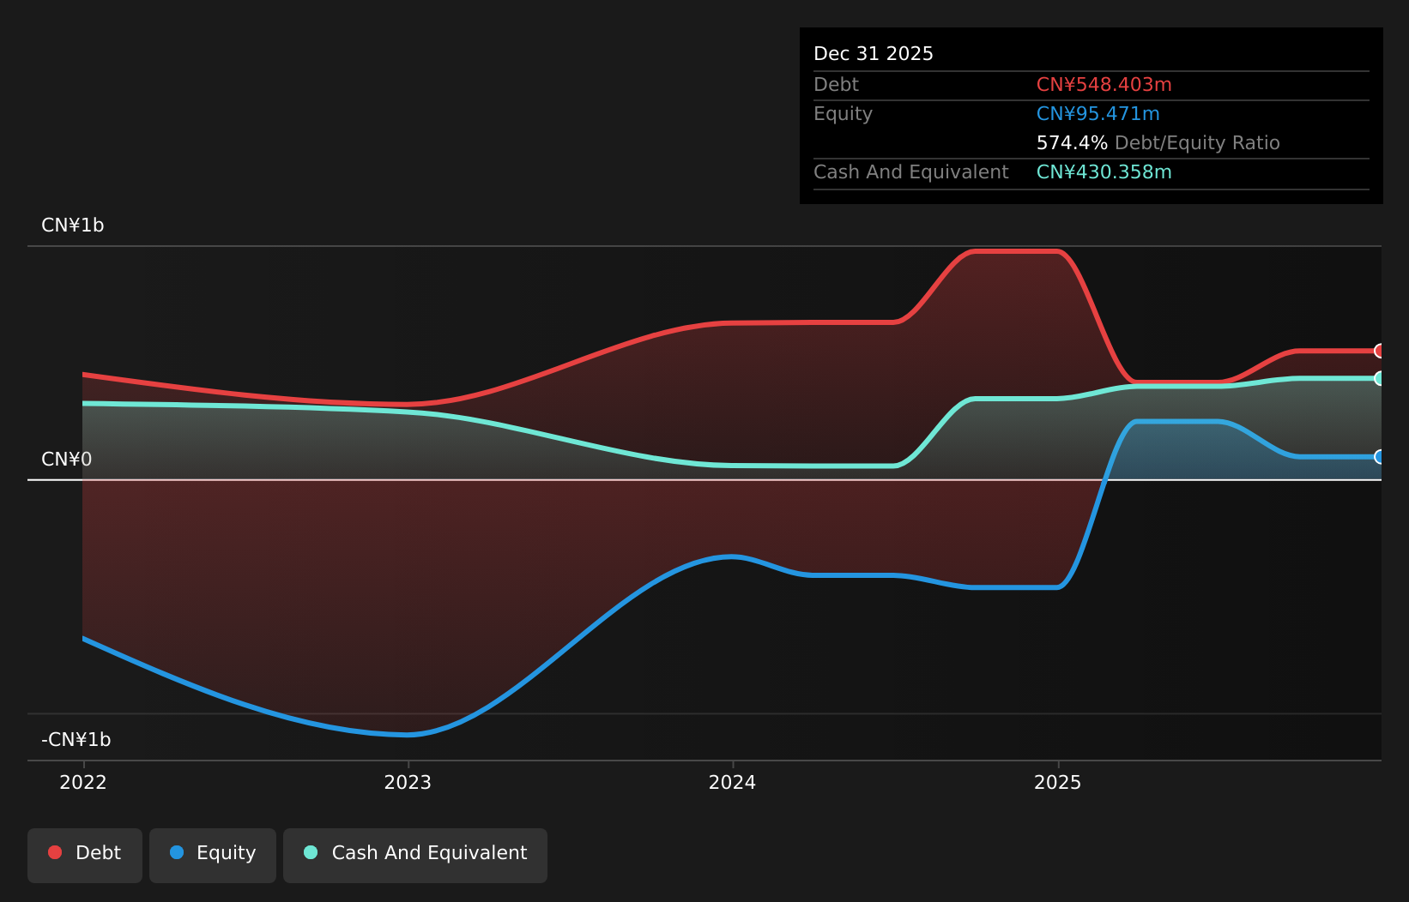This screenshot has height=902, width=1409.
Task: Click the CN¥0 y-axis label
Action: pos(67,460)
